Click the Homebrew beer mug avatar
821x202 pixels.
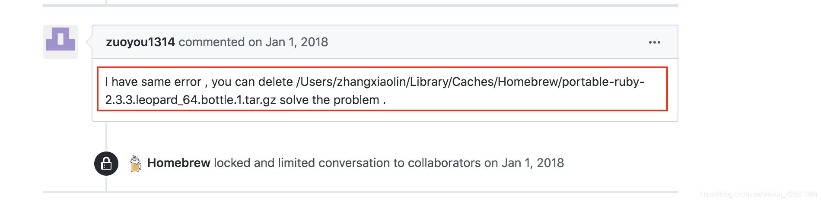click(135, 163)
